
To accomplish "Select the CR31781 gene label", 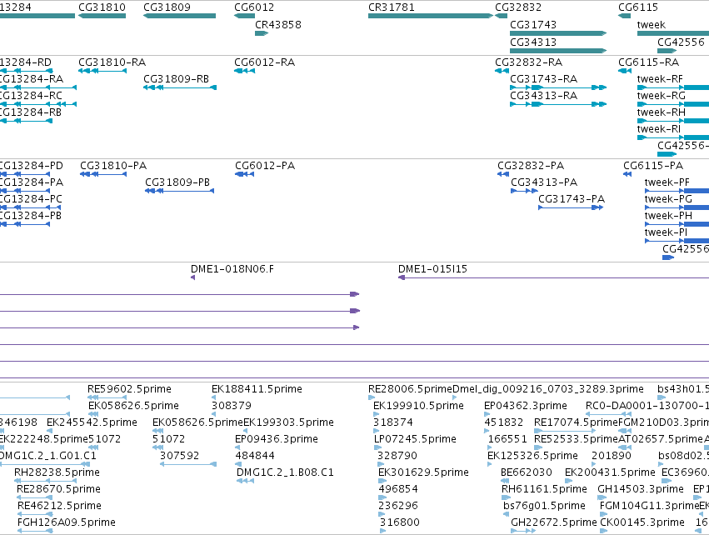I will [391, 7].
